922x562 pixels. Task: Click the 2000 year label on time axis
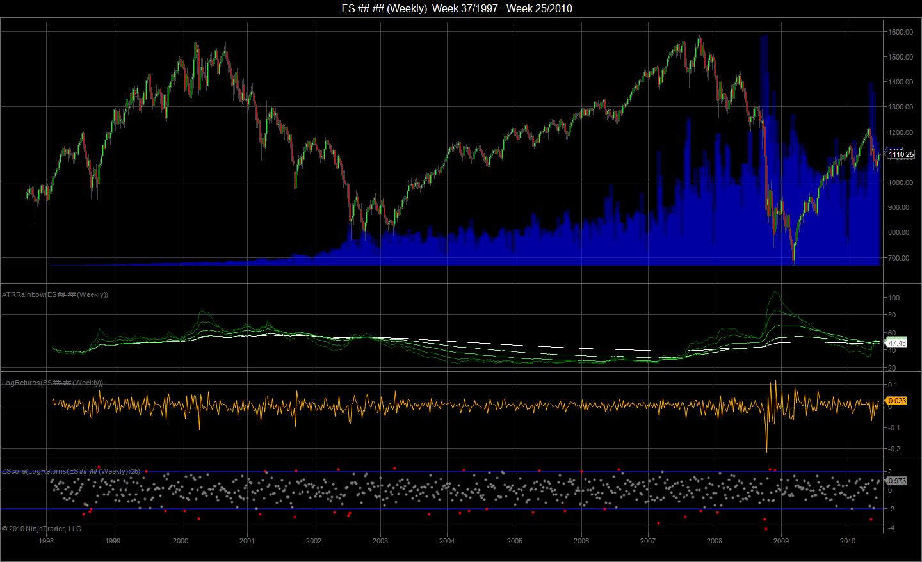click(x=180, y=541)
